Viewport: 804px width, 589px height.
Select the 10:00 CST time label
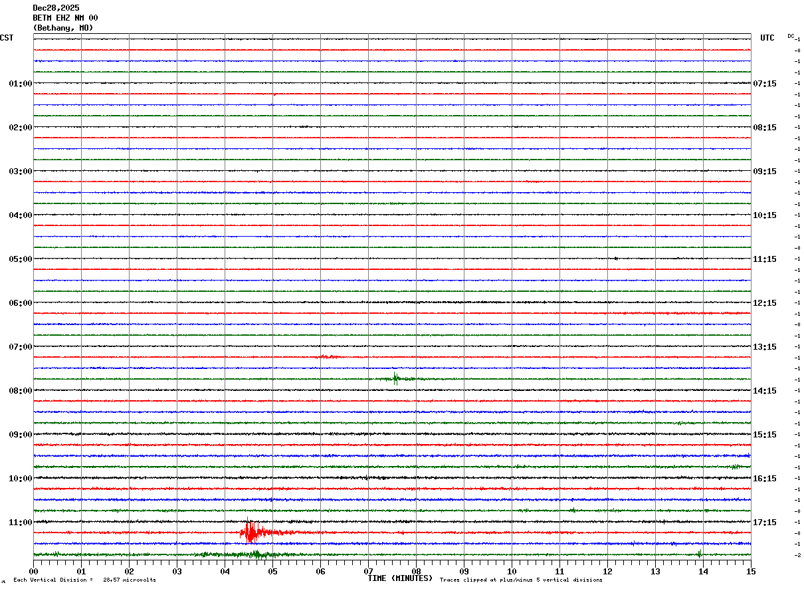pos(21,479)
